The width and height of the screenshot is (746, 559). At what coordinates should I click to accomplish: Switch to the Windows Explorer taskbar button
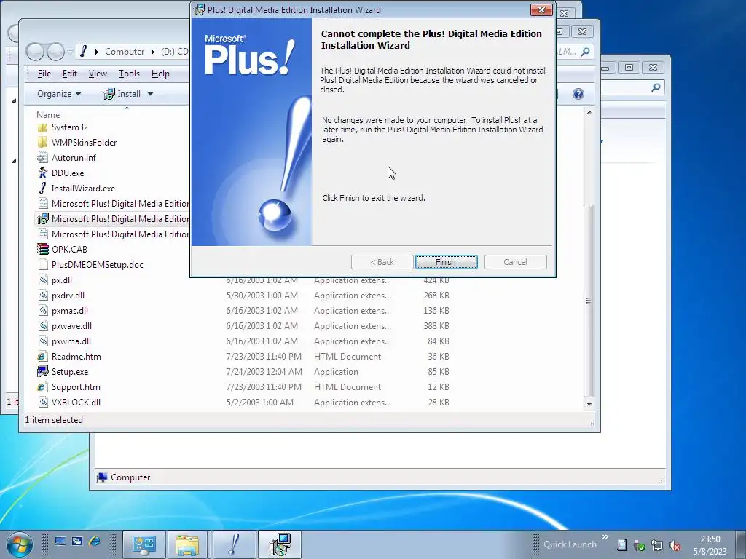[189, 544]
